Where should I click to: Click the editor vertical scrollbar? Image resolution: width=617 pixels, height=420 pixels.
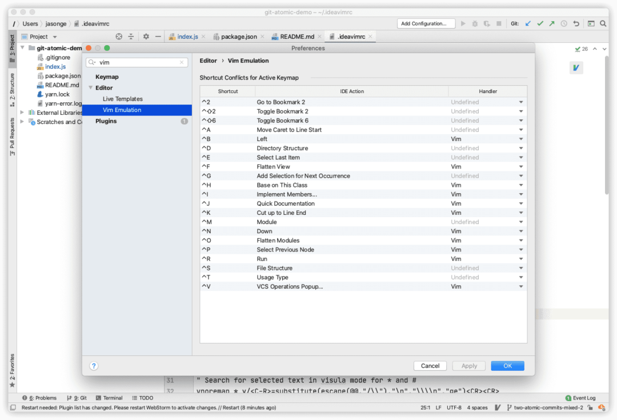click(606, 126)
